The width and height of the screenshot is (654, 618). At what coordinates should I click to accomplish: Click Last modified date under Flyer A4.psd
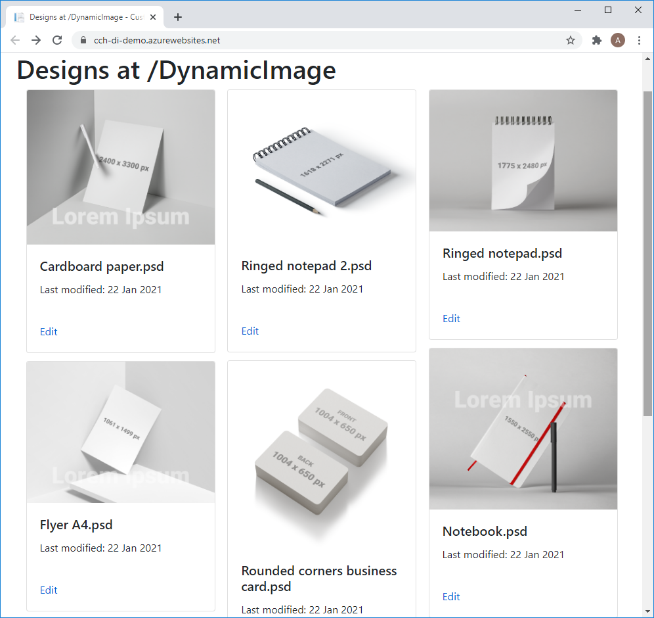coord(100,548)
